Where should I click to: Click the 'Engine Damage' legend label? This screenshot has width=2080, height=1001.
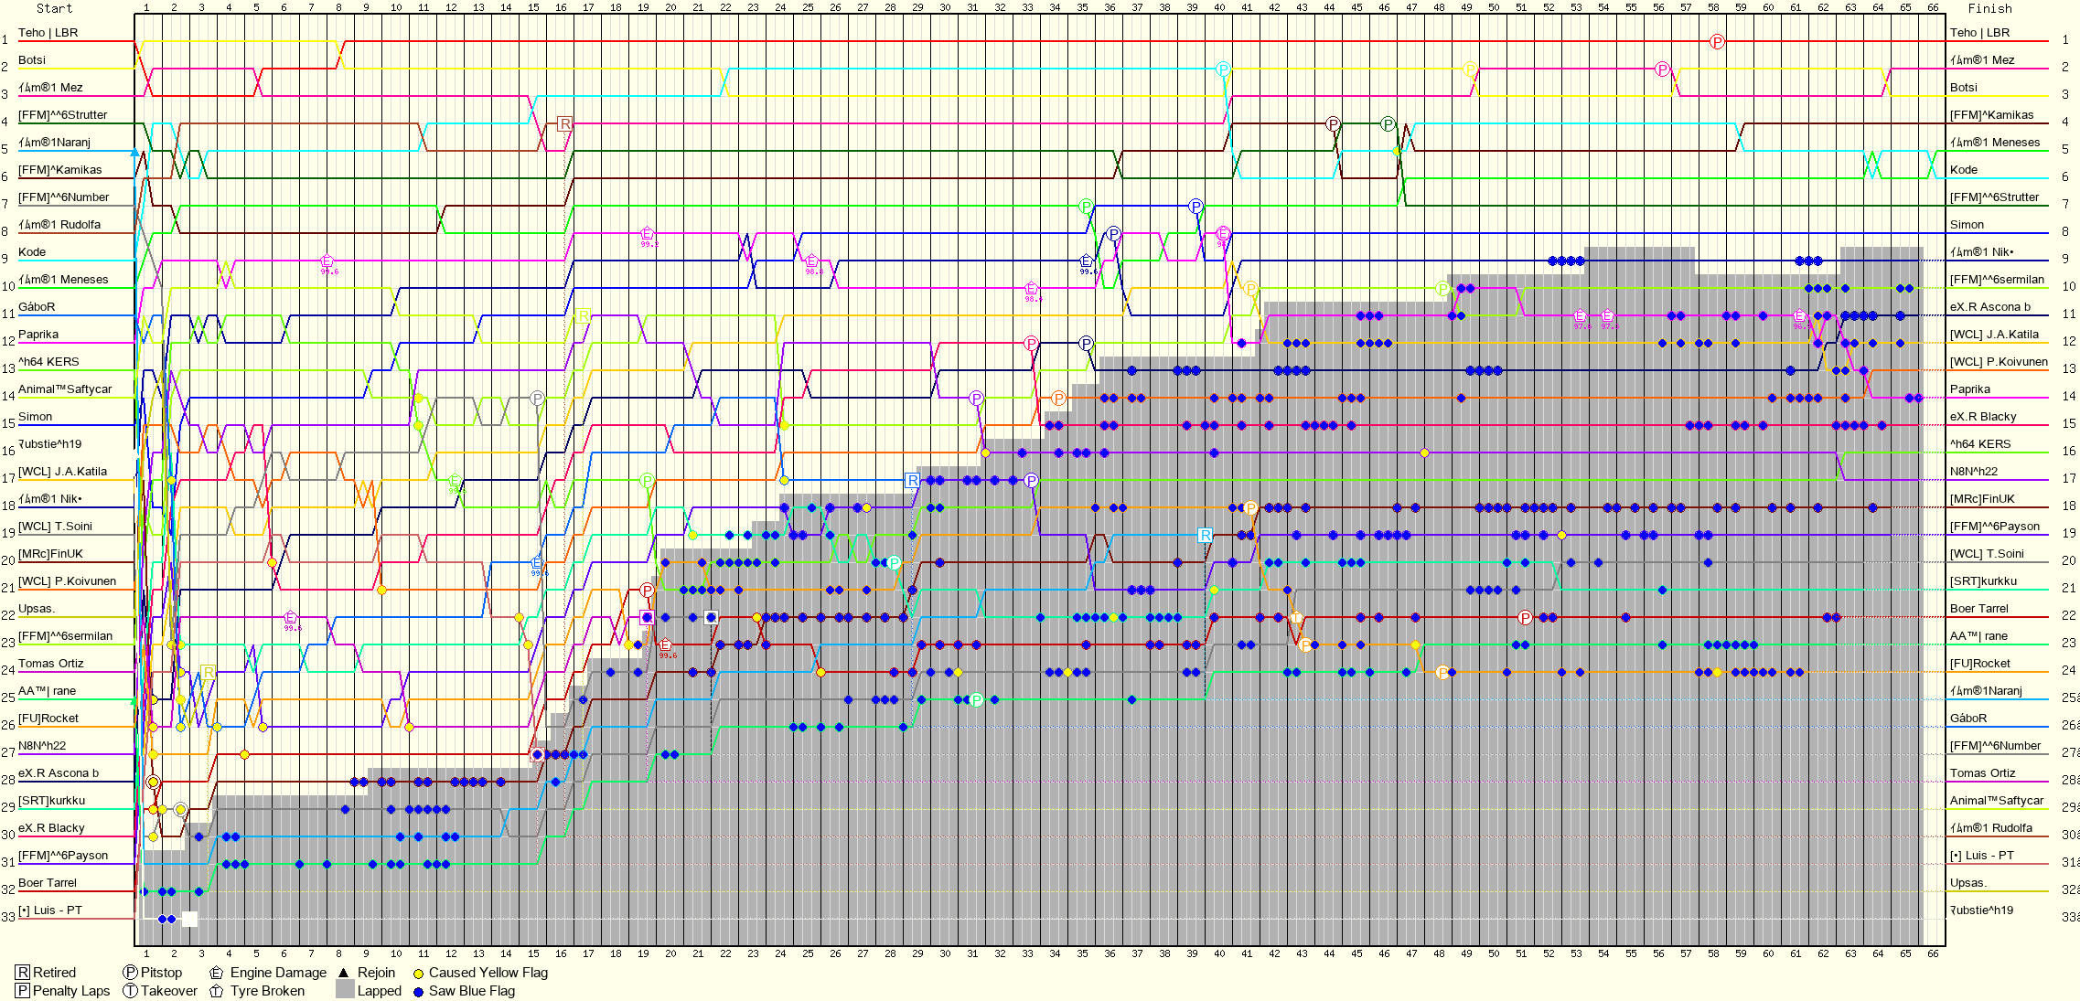coord(278,973)
